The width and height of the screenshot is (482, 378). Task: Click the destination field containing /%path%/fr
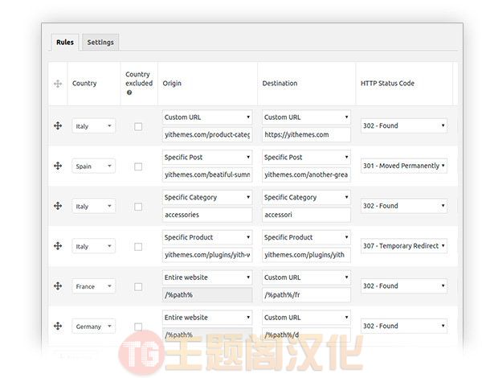pos(306,294)
